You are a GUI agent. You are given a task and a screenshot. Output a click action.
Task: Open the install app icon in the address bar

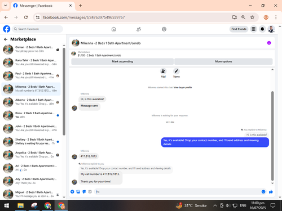click(x=235, y=17)
